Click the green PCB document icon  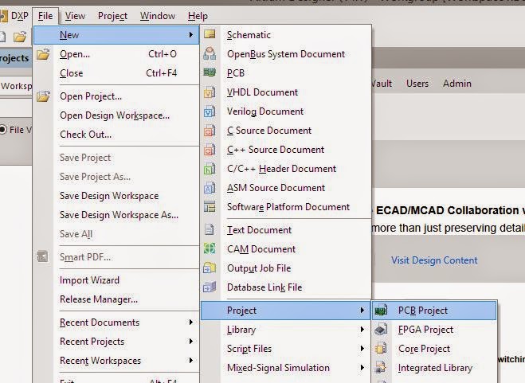tap(210, 72)
